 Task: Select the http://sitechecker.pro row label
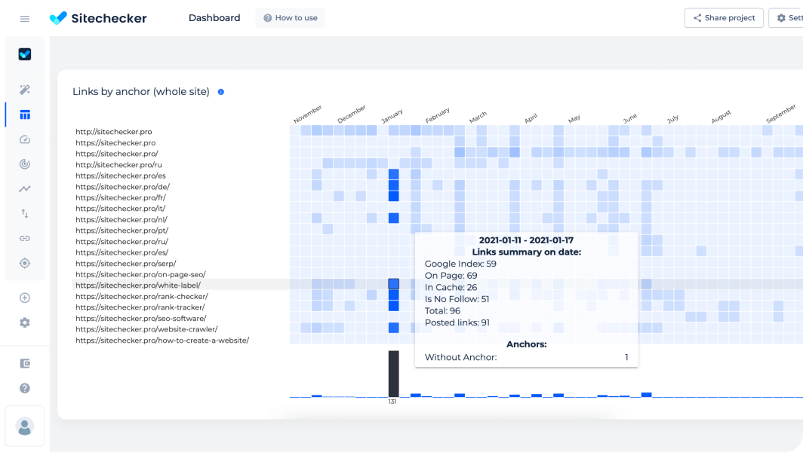click(114, 131)
